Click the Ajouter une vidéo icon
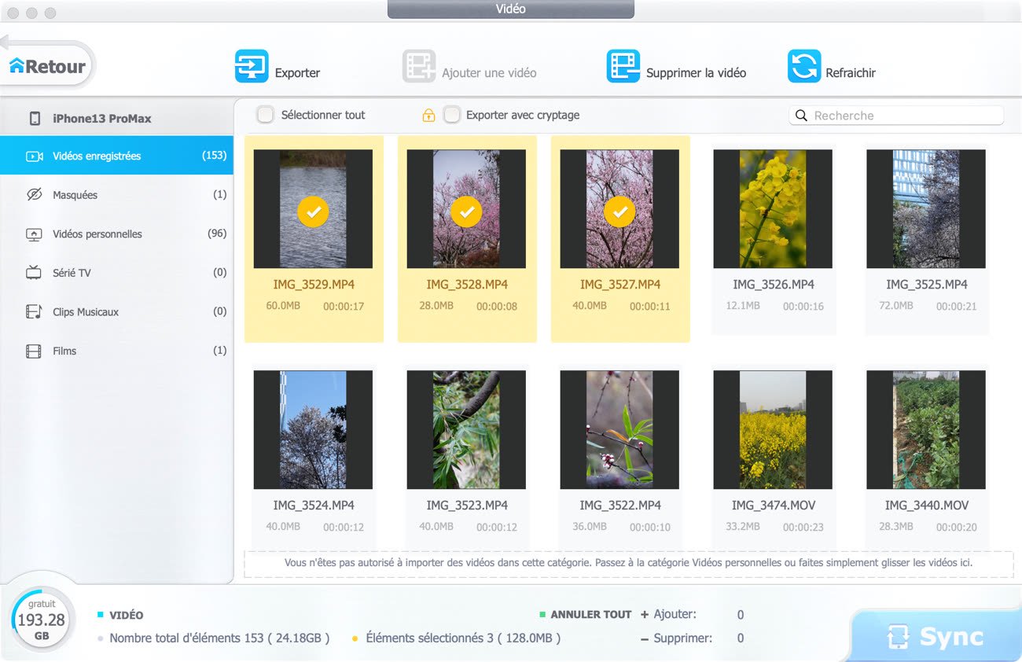The image size is (1022, 662). (419, 67)
